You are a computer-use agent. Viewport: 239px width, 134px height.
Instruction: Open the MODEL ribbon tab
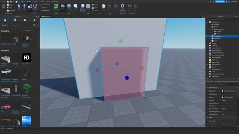pyautogui.click(x=36, y=1)
